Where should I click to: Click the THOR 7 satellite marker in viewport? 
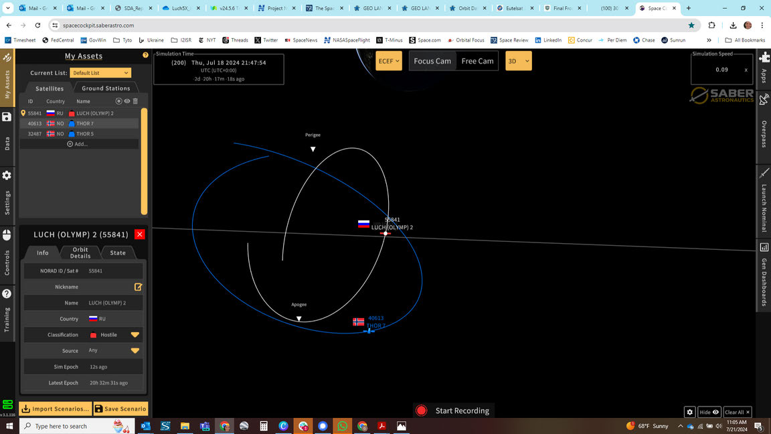click(369, 331)
